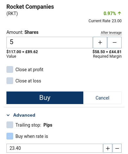The height and width of the screenshot is (154, 128).
Task: Collapse Advanced section via chevron icon
Action: click(x=8, y=115)
